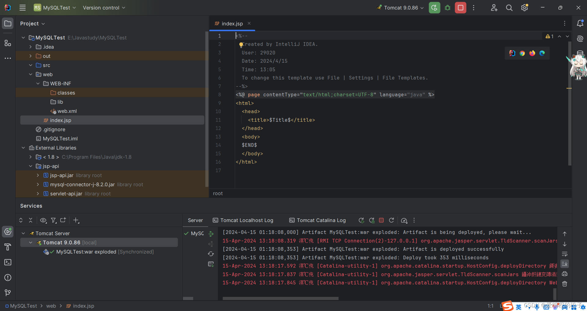Toggle Services view options eye icon
Screen dimensions: 587x311
tap(43, 220)
